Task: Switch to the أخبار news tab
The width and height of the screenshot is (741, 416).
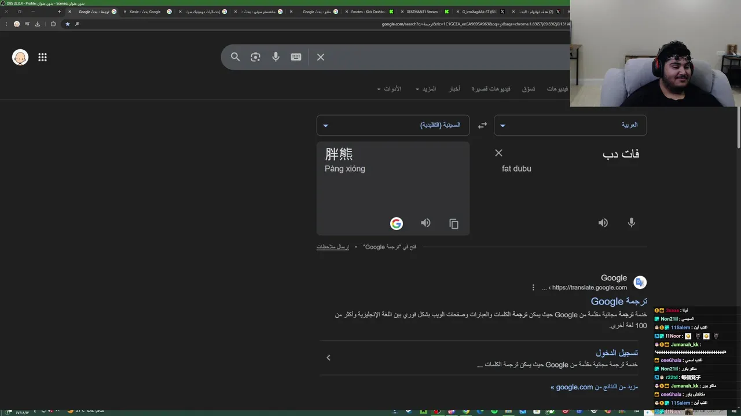Action: (455, 89)
